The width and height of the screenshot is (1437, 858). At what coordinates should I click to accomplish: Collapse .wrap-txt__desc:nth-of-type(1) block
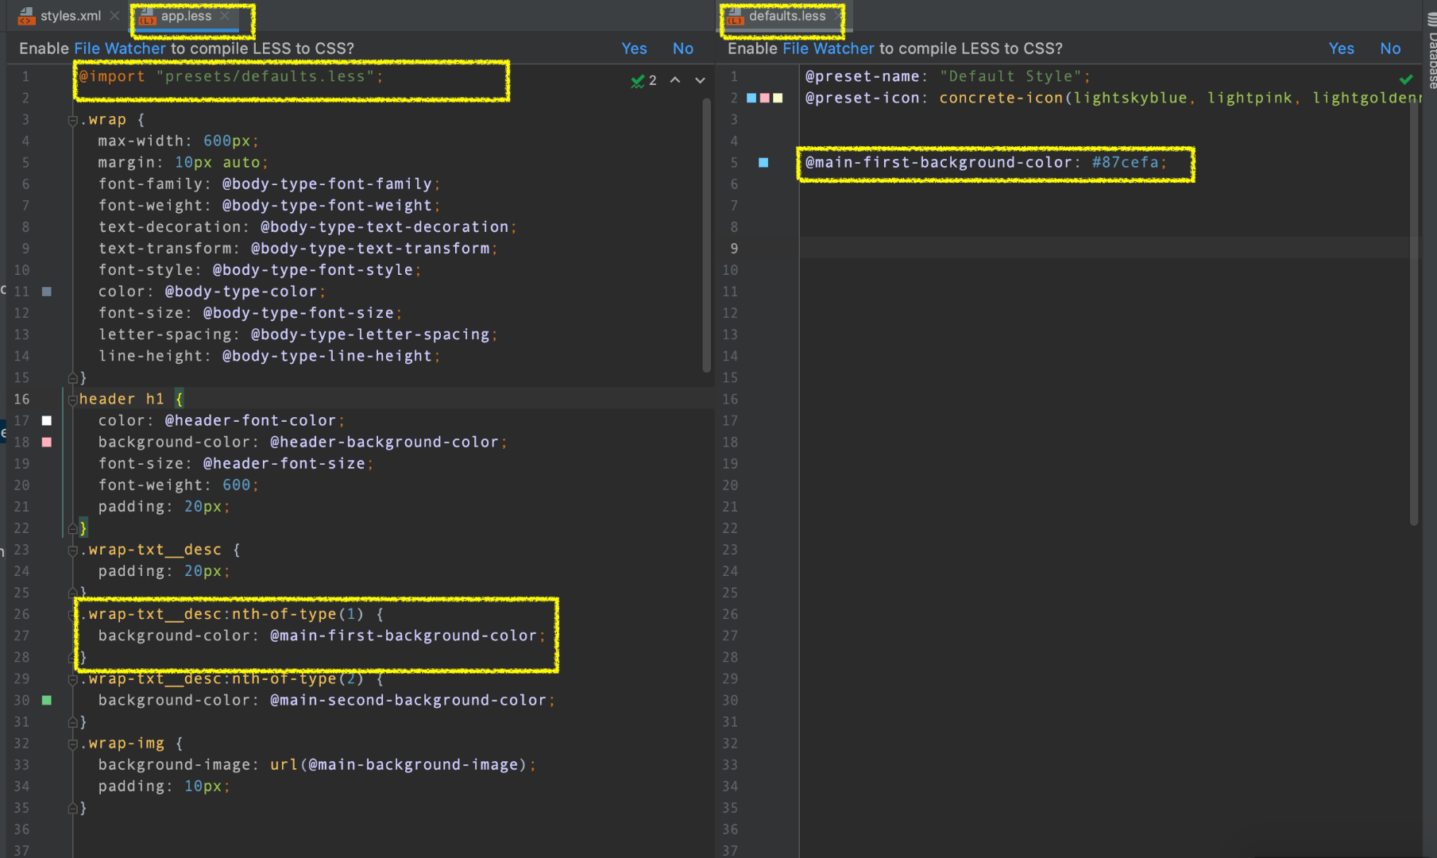coord(72,614)
